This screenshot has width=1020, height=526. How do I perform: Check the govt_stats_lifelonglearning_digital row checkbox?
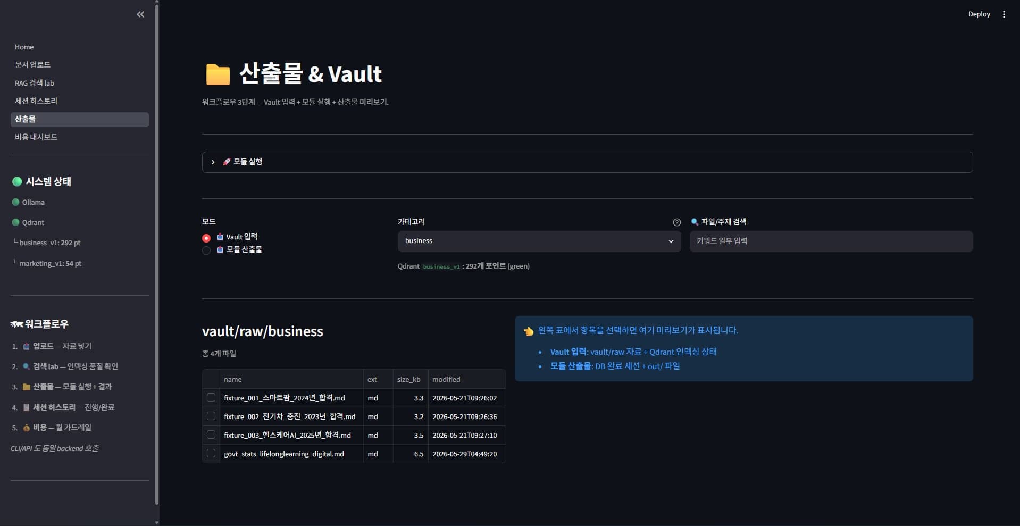pyautogui.click(x=211, y=453)
